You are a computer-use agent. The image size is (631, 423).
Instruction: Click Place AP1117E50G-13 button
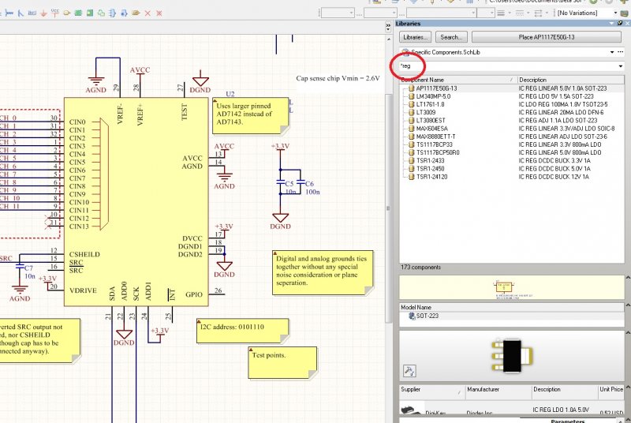[547, 37]
